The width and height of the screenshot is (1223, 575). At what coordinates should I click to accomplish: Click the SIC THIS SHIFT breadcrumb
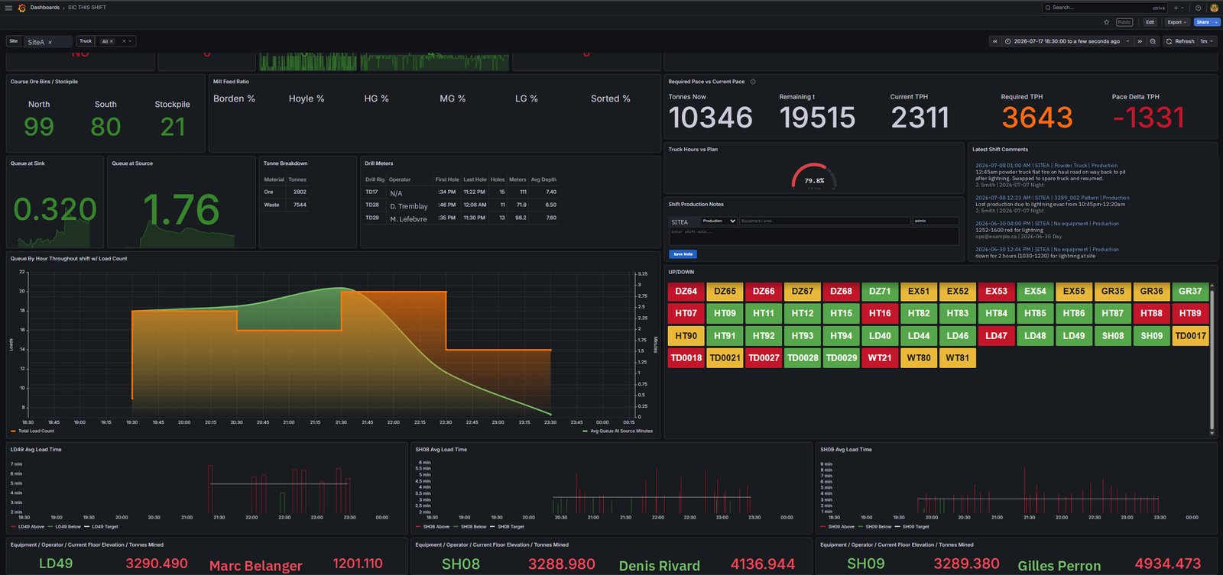tap(87, 8)
